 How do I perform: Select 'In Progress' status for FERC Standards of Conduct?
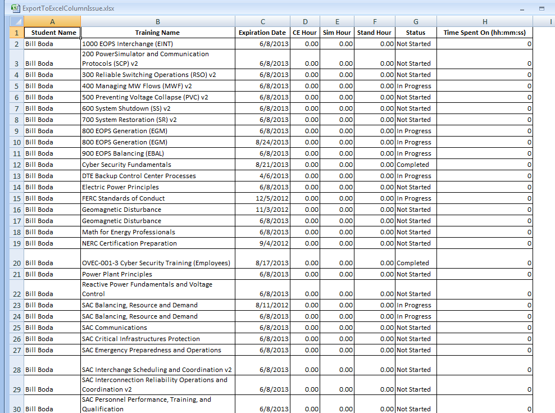point(416,198)
